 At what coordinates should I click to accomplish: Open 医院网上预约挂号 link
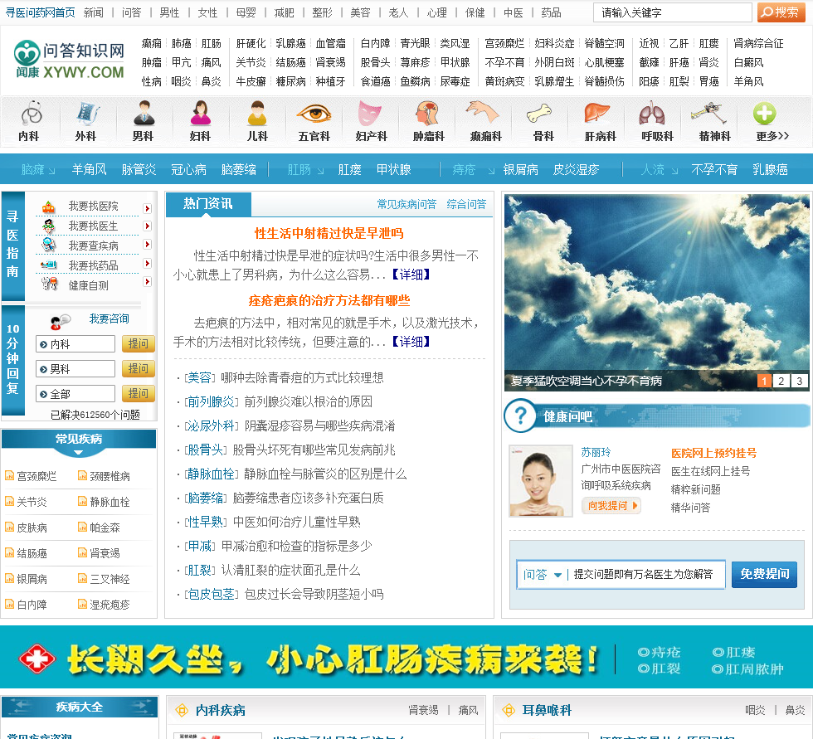(713, 454)
